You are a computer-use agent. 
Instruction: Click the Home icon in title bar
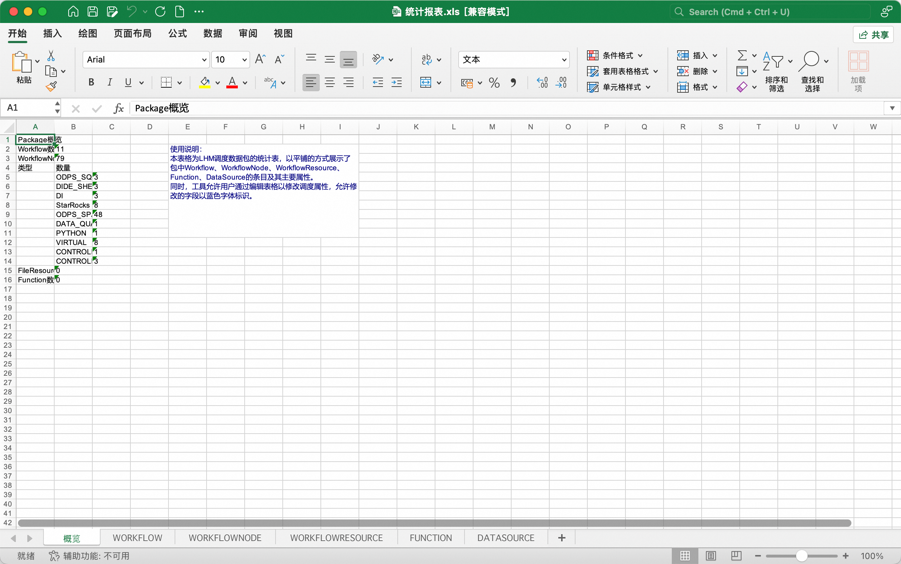pos(73,11)
